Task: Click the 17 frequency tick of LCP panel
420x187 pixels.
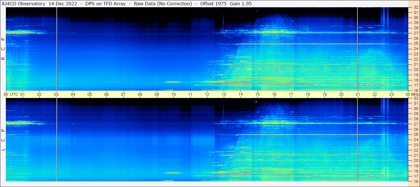Action: [416, 176]
